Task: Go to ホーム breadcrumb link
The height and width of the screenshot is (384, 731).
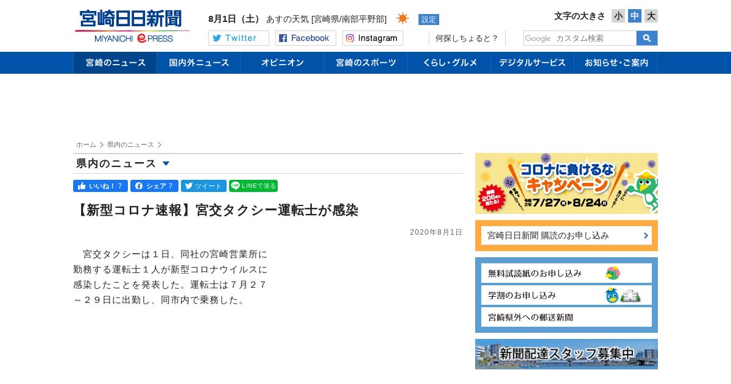Action: [86, 144]
